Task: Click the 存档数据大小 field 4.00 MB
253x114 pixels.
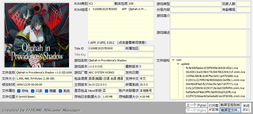Action: tap(146, 97)
